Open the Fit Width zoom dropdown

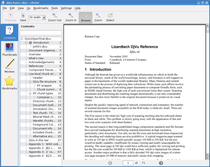coord(44,17)
